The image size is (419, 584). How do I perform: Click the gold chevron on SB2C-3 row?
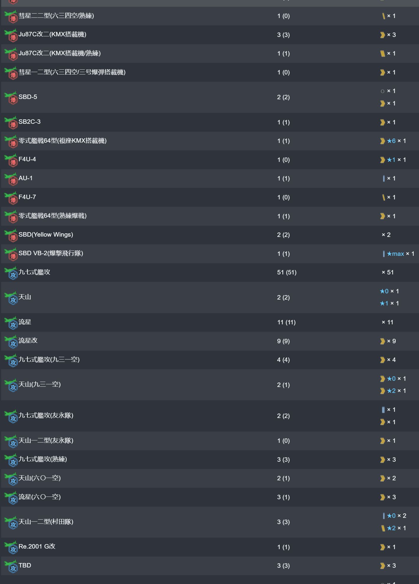tap(382, 122)
